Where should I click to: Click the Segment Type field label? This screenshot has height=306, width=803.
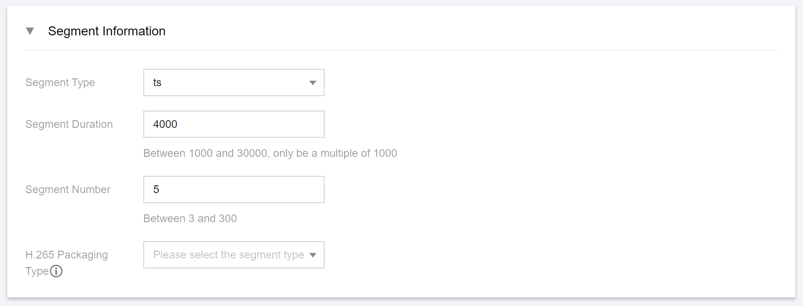point(60,83)
